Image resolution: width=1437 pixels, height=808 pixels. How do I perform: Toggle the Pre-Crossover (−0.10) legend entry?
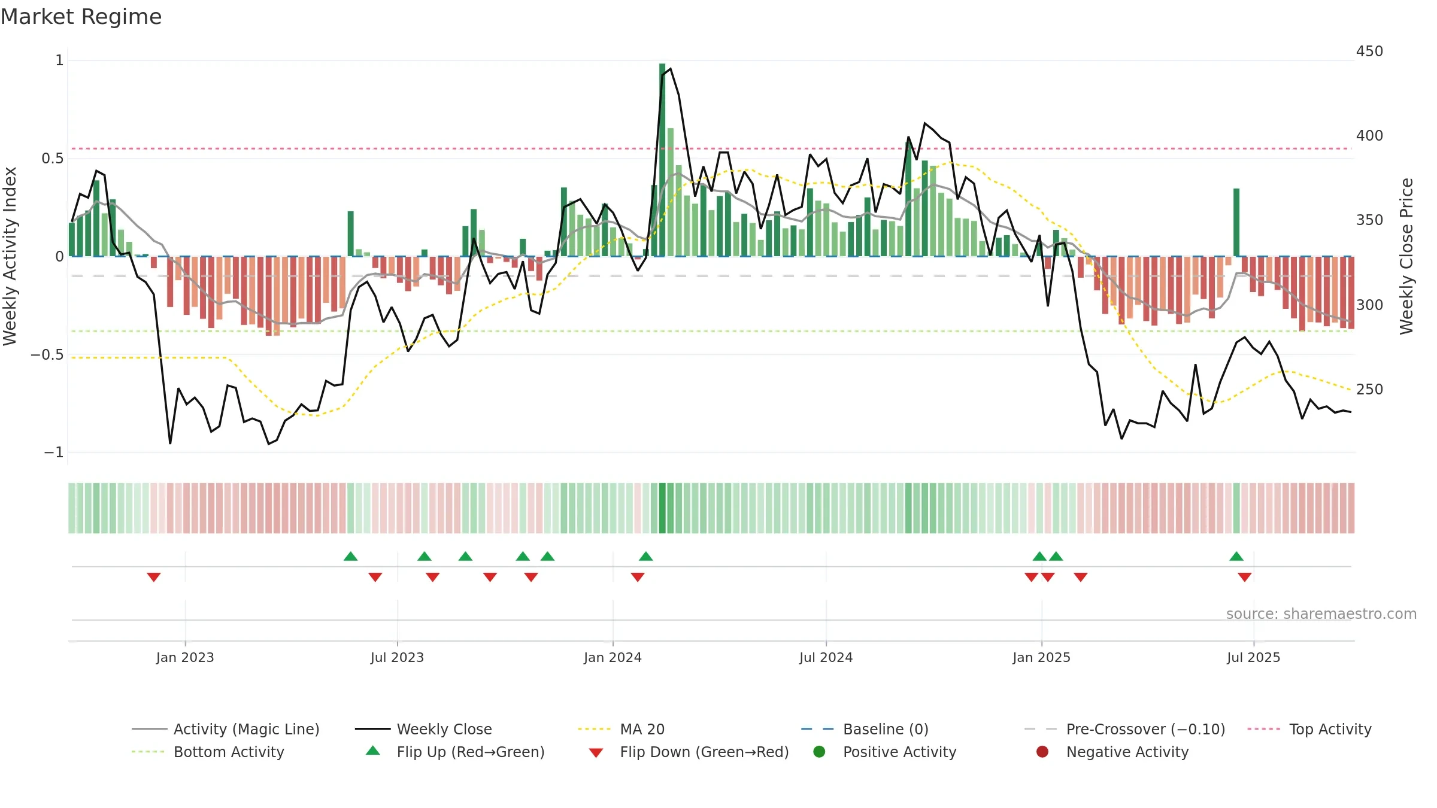[1124, 729]
